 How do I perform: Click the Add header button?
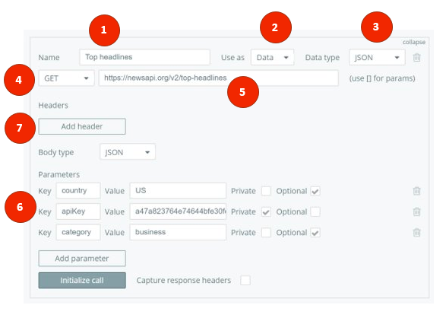pyautogui.click(x=82, y=126)
